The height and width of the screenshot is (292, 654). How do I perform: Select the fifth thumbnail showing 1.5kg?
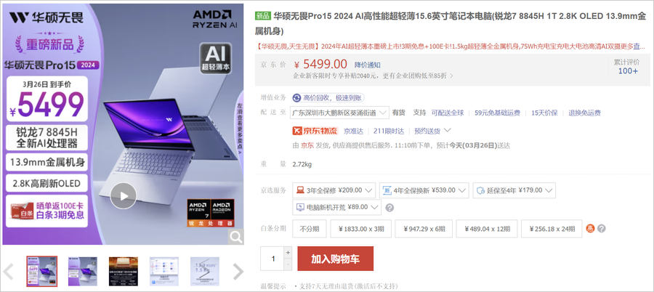point(205,271)
